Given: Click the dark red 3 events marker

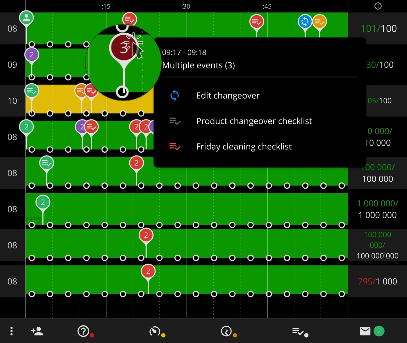Looking at the screenshot, I should (124, 47).
